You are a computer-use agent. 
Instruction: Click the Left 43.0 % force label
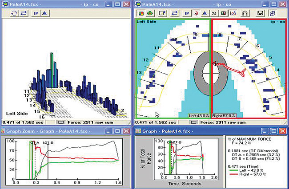[199, 115]
